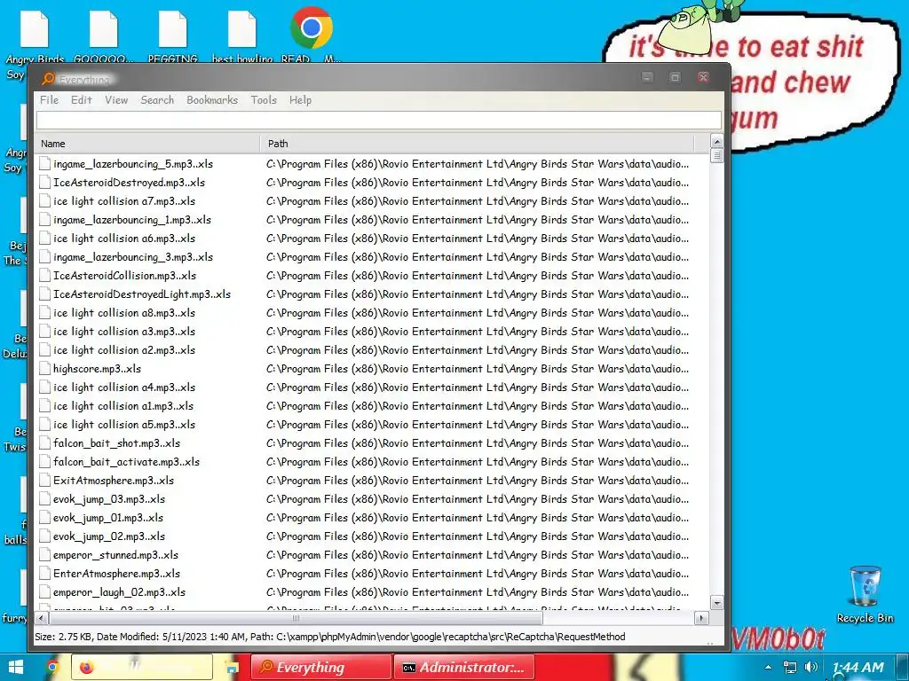Click horizontal scrollbar right arrow

(x=701, y=618)
